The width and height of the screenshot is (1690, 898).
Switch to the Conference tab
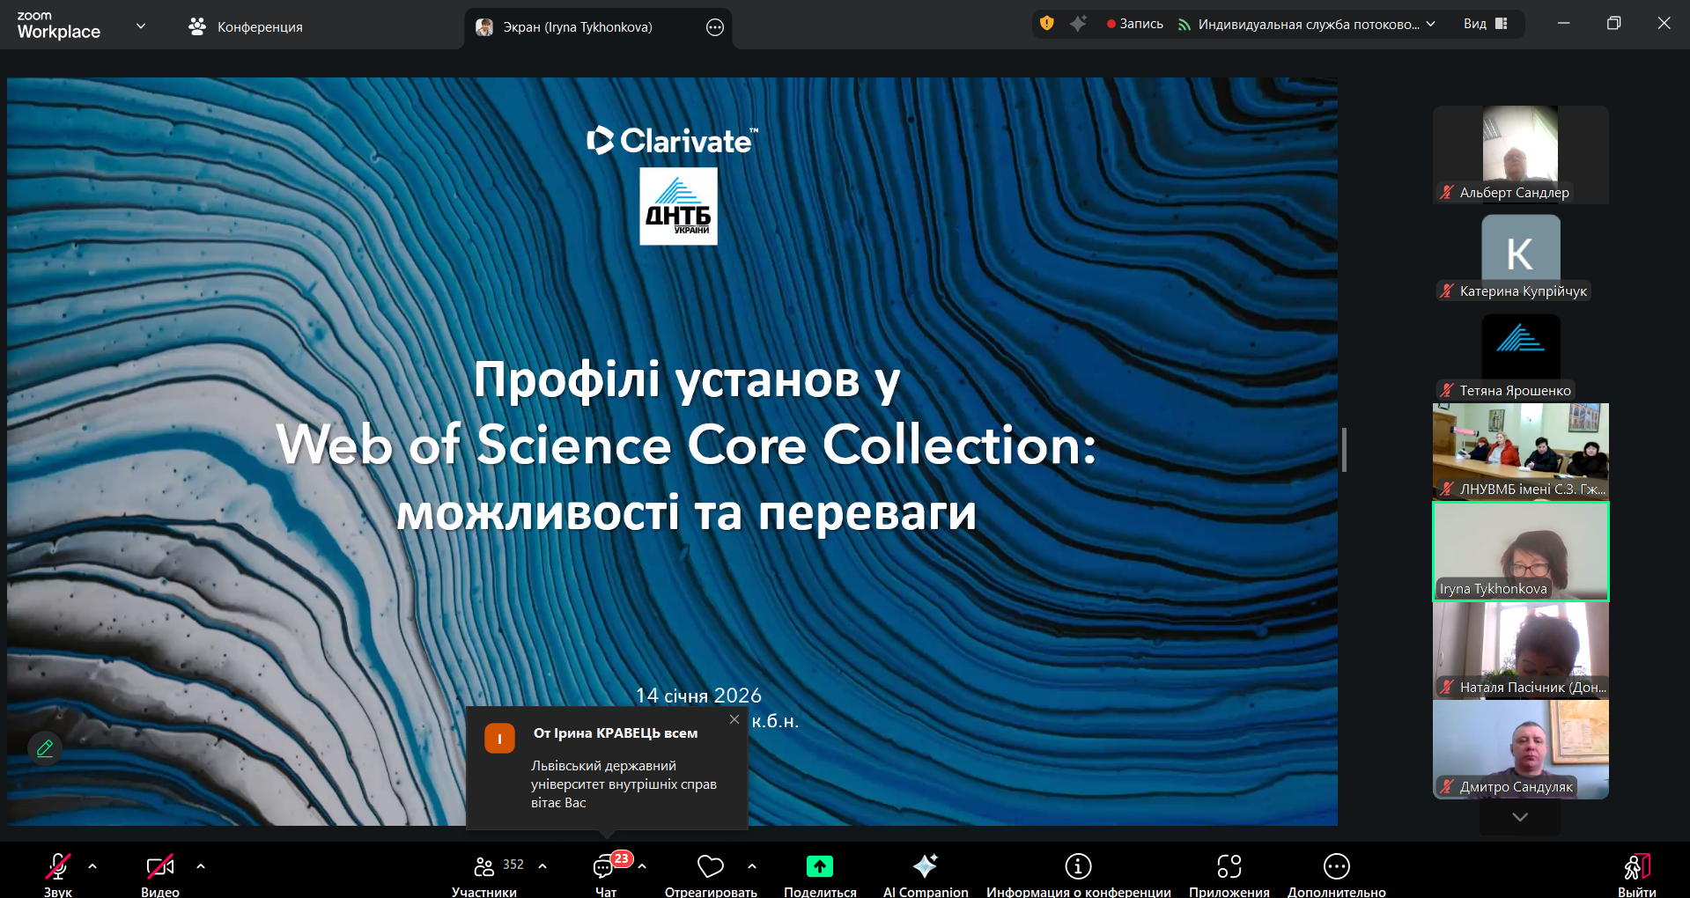click(246, 27)
